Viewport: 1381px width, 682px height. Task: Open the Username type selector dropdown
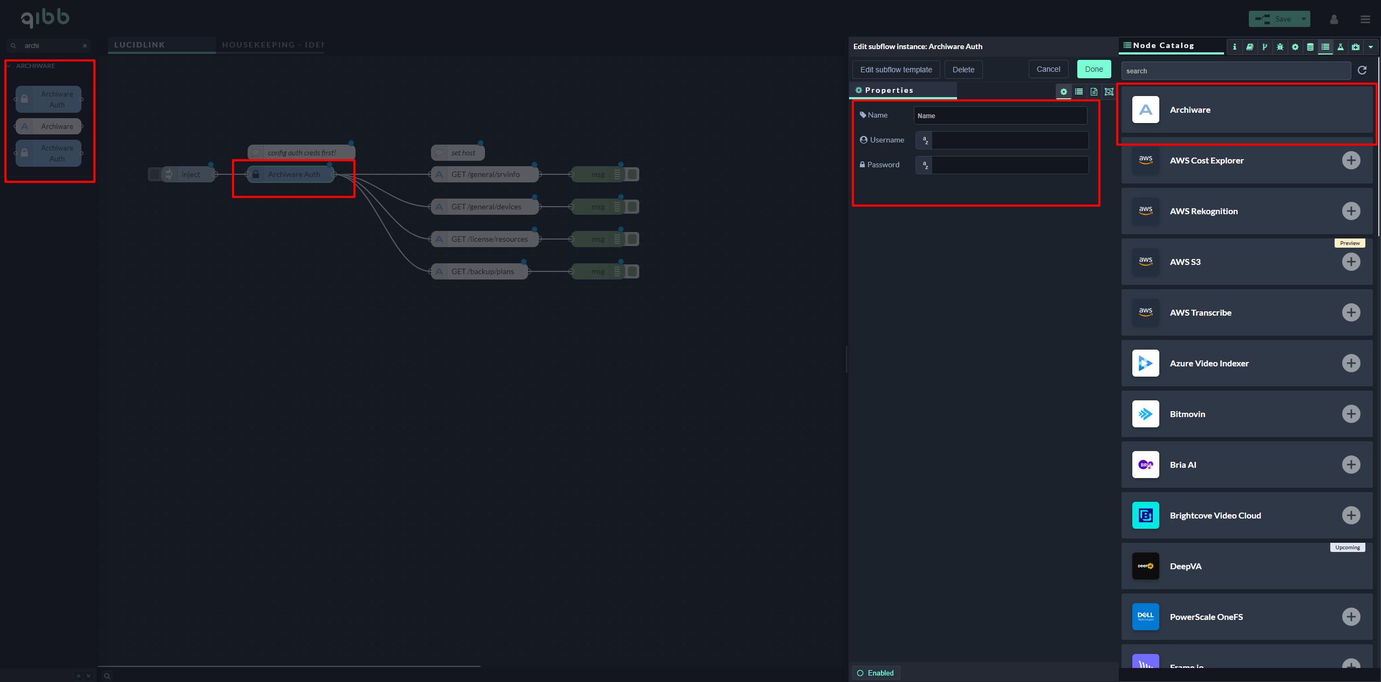[924, 140]
